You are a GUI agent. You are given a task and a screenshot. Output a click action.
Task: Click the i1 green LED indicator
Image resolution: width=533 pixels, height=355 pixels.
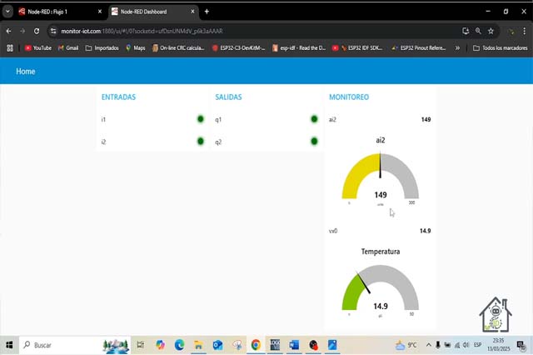[x=201, y=119]
